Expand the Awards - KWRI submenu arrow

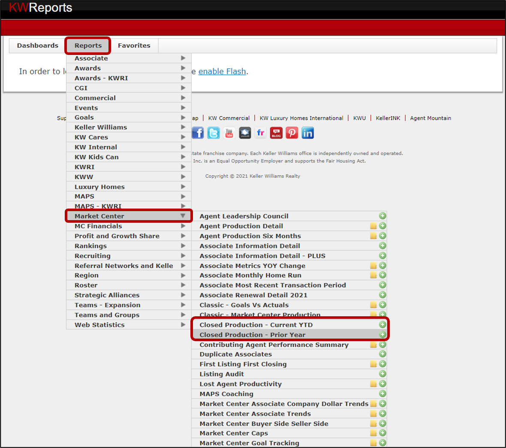point(183,78)
